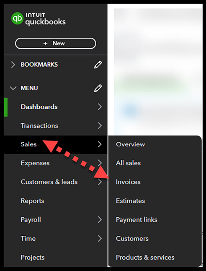Viewport: 206px width, 271px height.
Task: Choose All sales from the flyout
Action: tap(128, 163)
